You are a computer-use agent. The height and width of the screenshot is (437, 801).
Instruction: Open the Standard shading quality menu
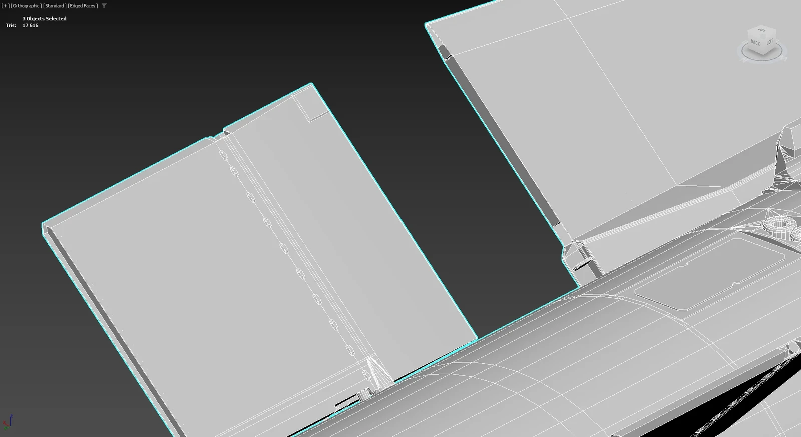(55, 6)
